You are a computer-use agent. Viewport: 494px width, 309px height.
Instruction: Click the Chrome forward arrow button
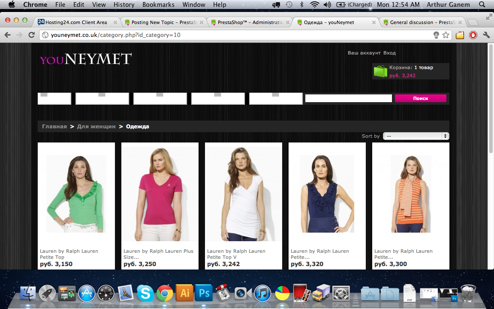[19, 35]
